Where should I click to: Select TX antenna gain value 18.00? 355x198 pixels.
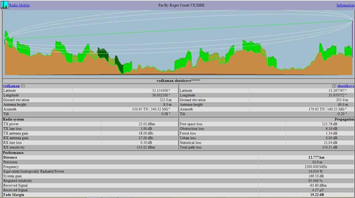143,133
